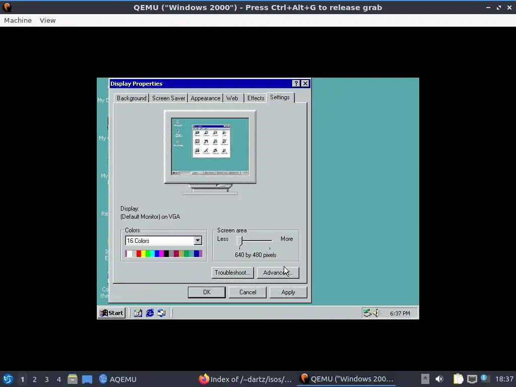Open the QEMU View menu
This screenshot has width=516, height=387.
[x=48, y=20]
